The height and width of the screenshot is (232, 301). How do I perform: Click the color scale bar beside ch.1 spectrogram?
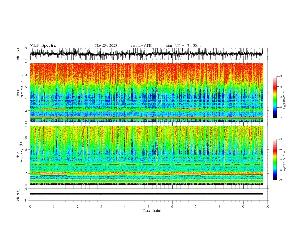tap(275, 97)
